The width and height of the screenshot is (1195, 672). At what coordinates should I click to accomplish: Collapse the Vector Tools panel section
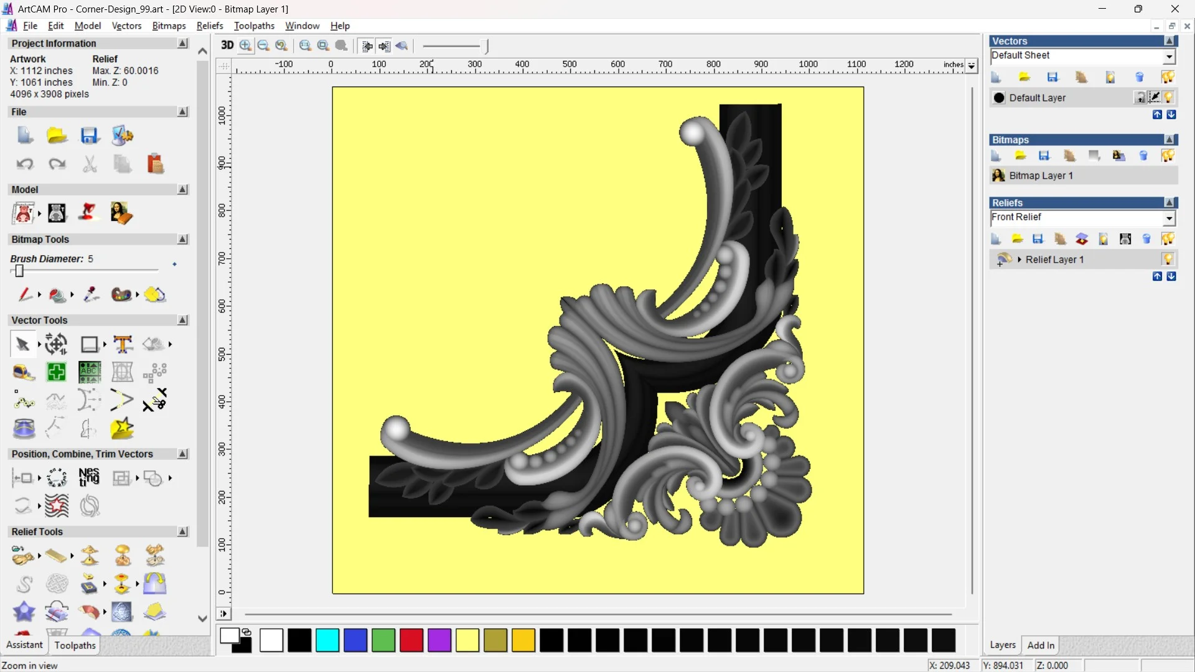pyautogui.click(x=182, y=320)
